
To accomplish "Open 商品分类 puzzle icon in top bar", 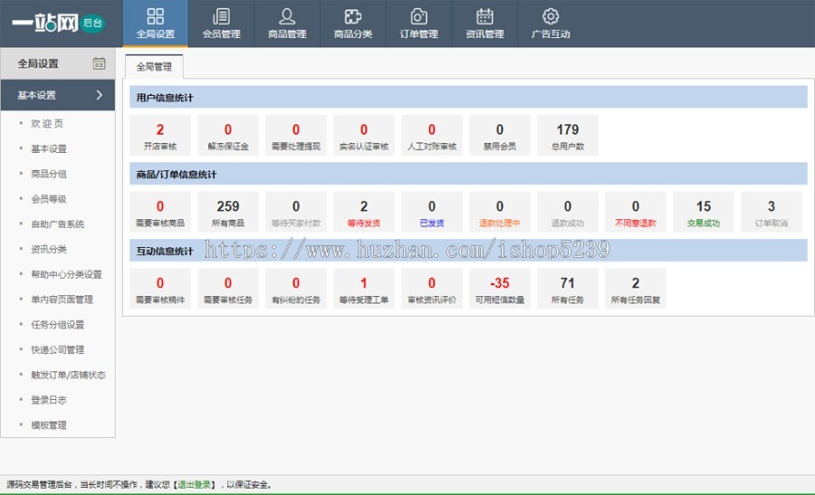I will (353, 16).
